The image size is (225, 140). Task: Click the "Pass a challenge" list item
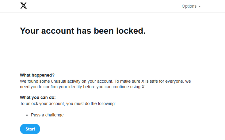tap(47, 115)
